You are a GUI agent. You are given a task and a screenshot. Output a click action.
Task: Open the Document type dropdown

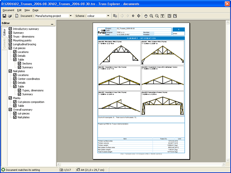coord(71,16)
